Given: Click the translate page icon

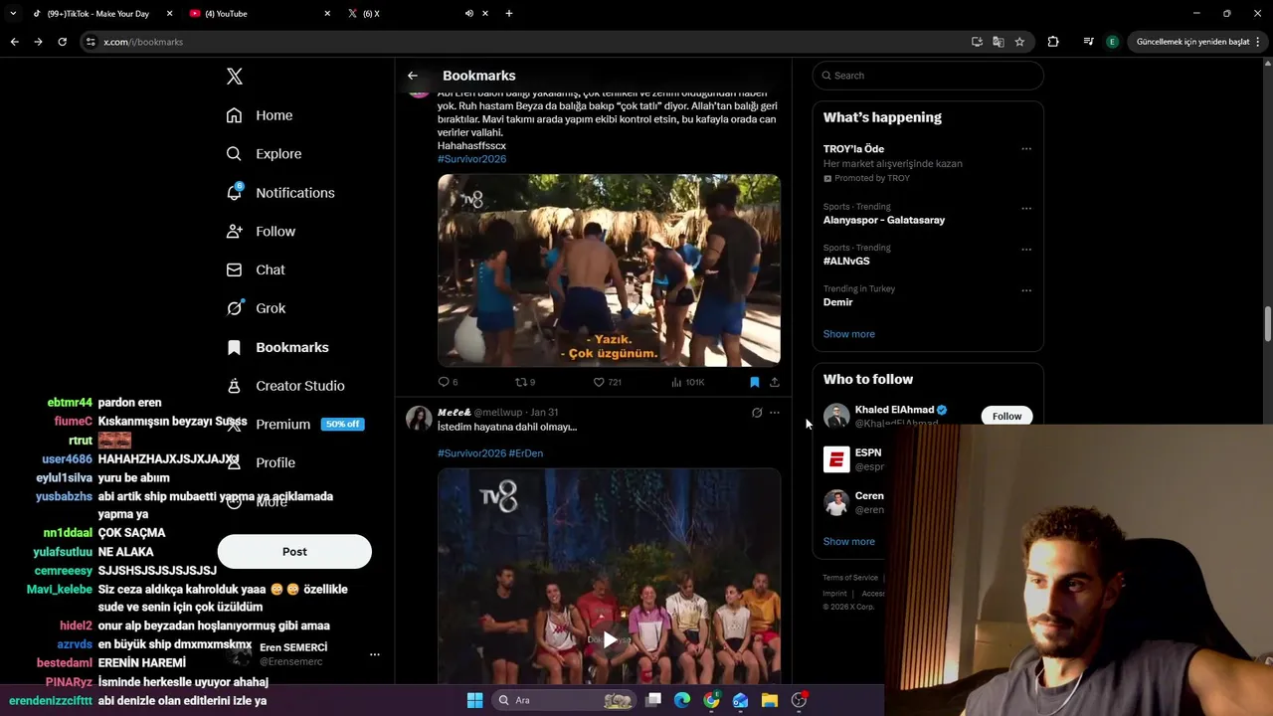Looking at the screenshot, I should 998,42.
